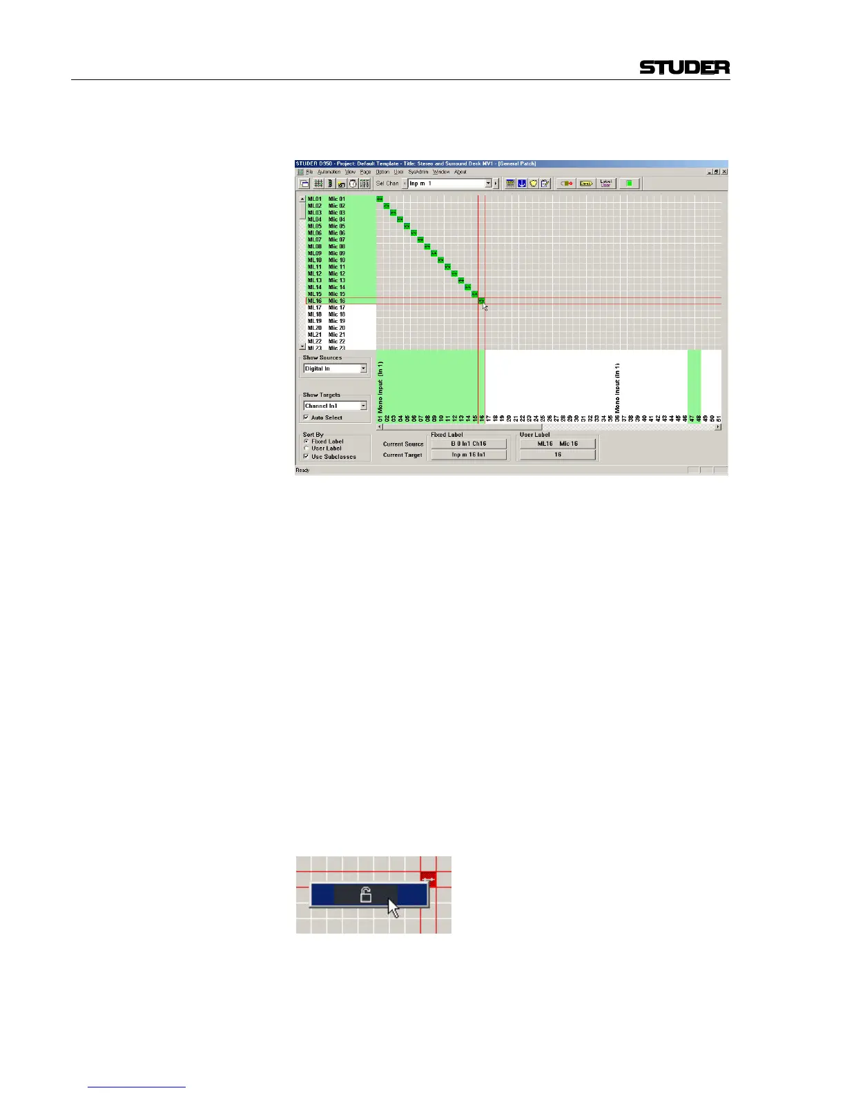Image resolution: width=845 pixels, height=1093 pixels.
Task: Toggle the patch point ML16 to input 16
Action: [x=481, y=301]
